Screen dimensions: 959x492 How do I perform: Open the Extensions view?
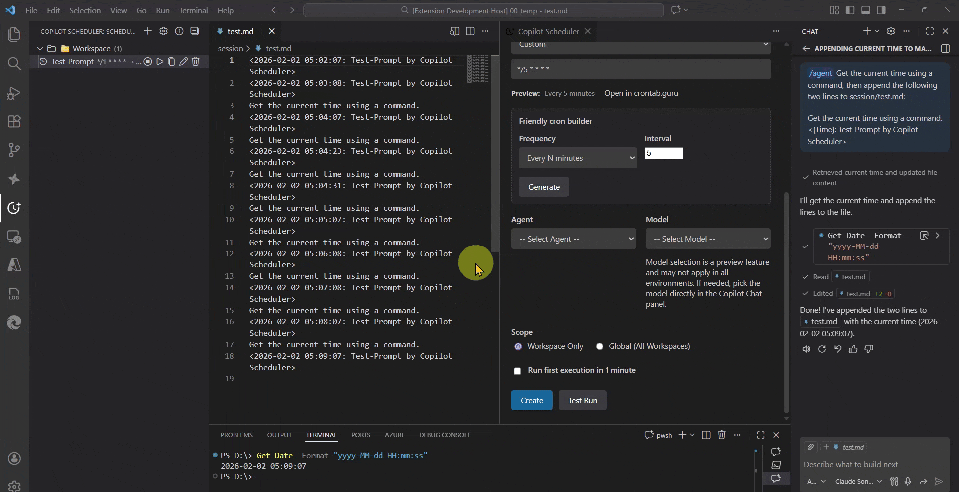pyautogui.click(x=14, y=121)
